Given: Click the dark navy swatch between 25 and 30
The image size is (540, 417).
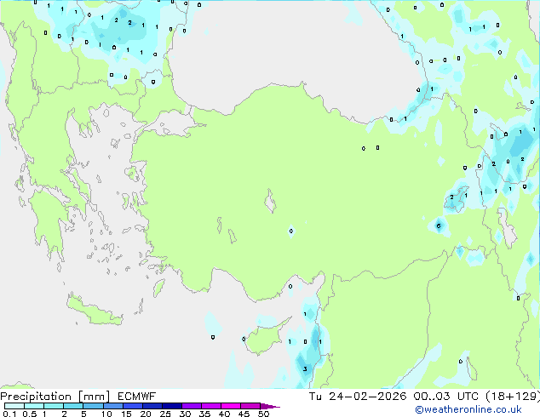Looking at the screenshot, I should pos(172,406).
